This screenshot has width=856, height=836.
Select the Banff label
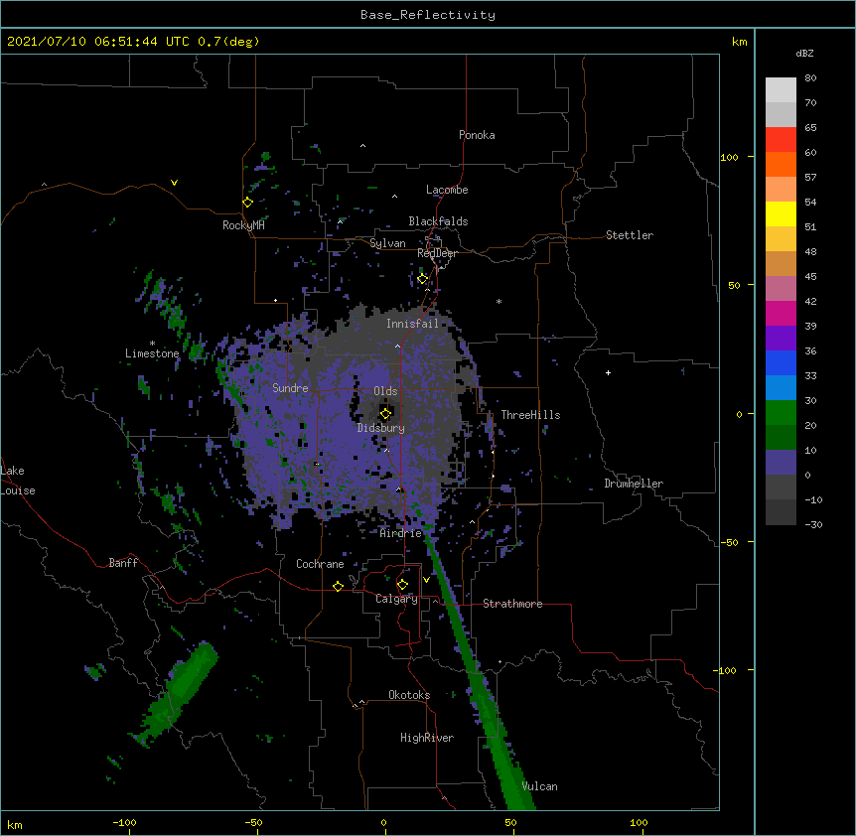(123, 563)
